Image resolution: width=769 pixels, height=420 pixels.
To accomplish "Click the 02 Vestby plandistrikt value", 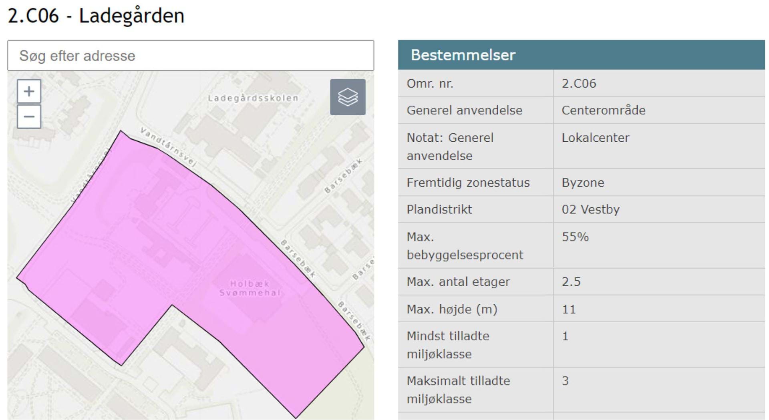I will pyautogui.click(x=590, y=209).
